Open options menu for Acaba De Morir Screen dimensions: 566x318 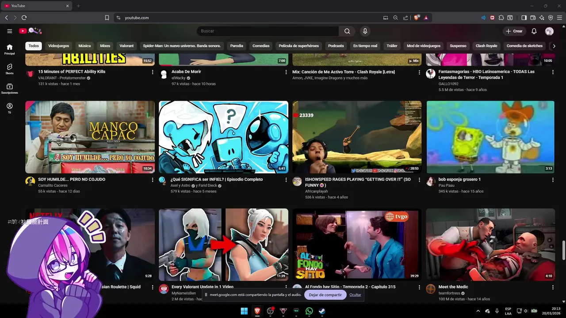[x=286, y=72]
